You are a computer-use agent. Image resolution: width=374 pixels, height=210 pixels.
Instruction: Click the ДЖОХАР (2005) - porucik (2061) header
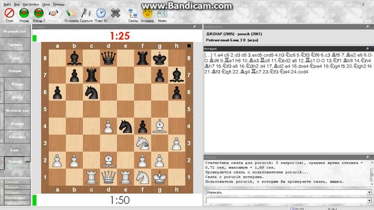pos(234,34)
